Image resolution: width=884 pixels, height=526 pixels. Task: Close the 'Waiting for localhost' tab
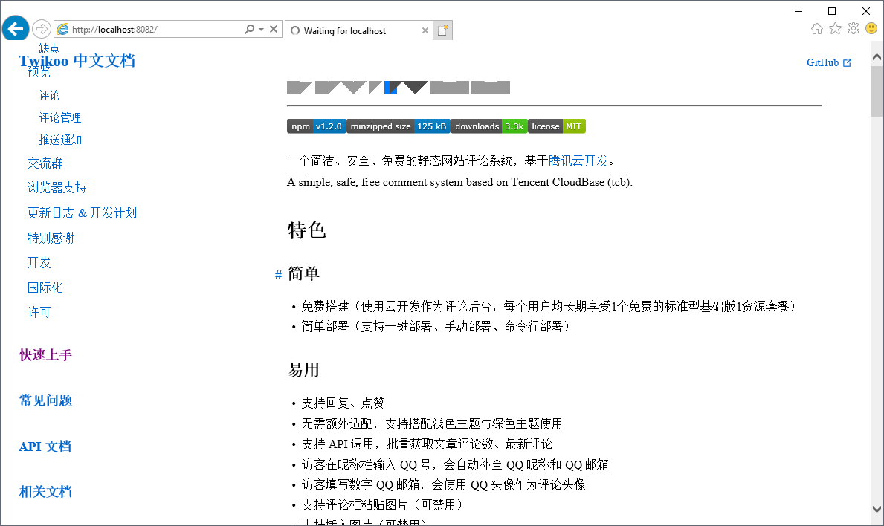(425, 31)
